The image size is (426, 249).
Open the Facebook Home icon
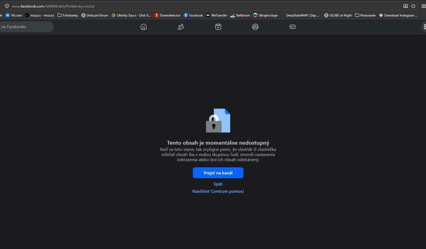[x=144, y=27]
